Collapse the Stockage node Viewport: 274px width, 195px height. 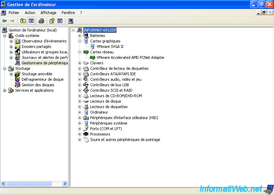pyautogui.click(x=4, y=69)
